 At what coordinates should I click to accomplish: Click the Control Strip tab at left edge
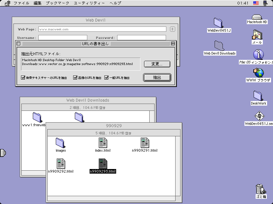pyautogui.click(x=3, y=153)
